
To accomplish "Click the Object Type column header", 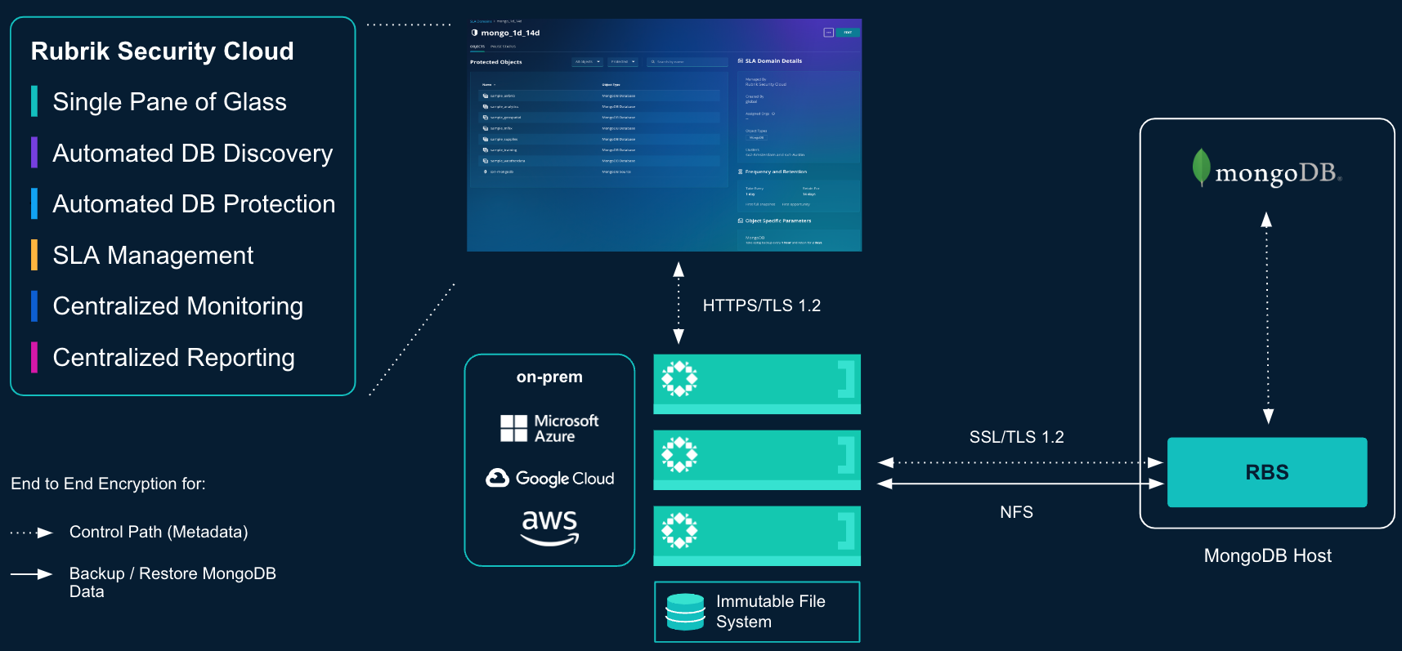I will click(611, 85).
